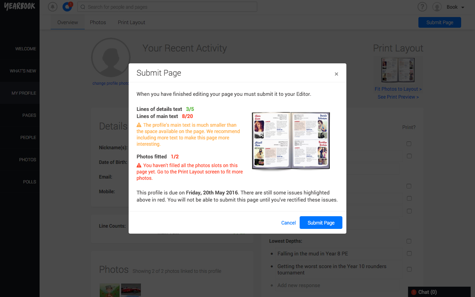475x297 pixels.
Task: Click the Photos fitted 1/2 count
Action: click(x=175, y=156)
